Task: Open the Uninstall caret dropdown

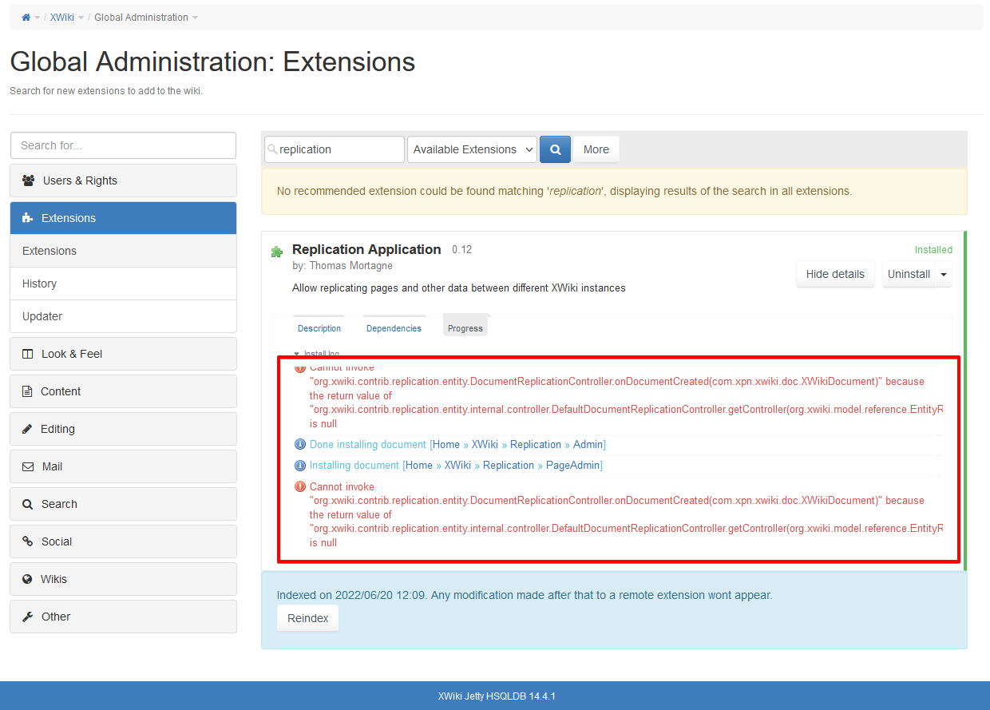Action: [943, 274]
